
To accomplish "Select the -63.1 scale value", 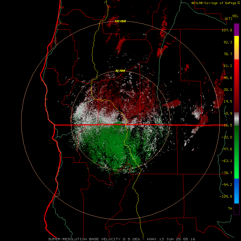I will pyautogui.click(x=227, y=161).
